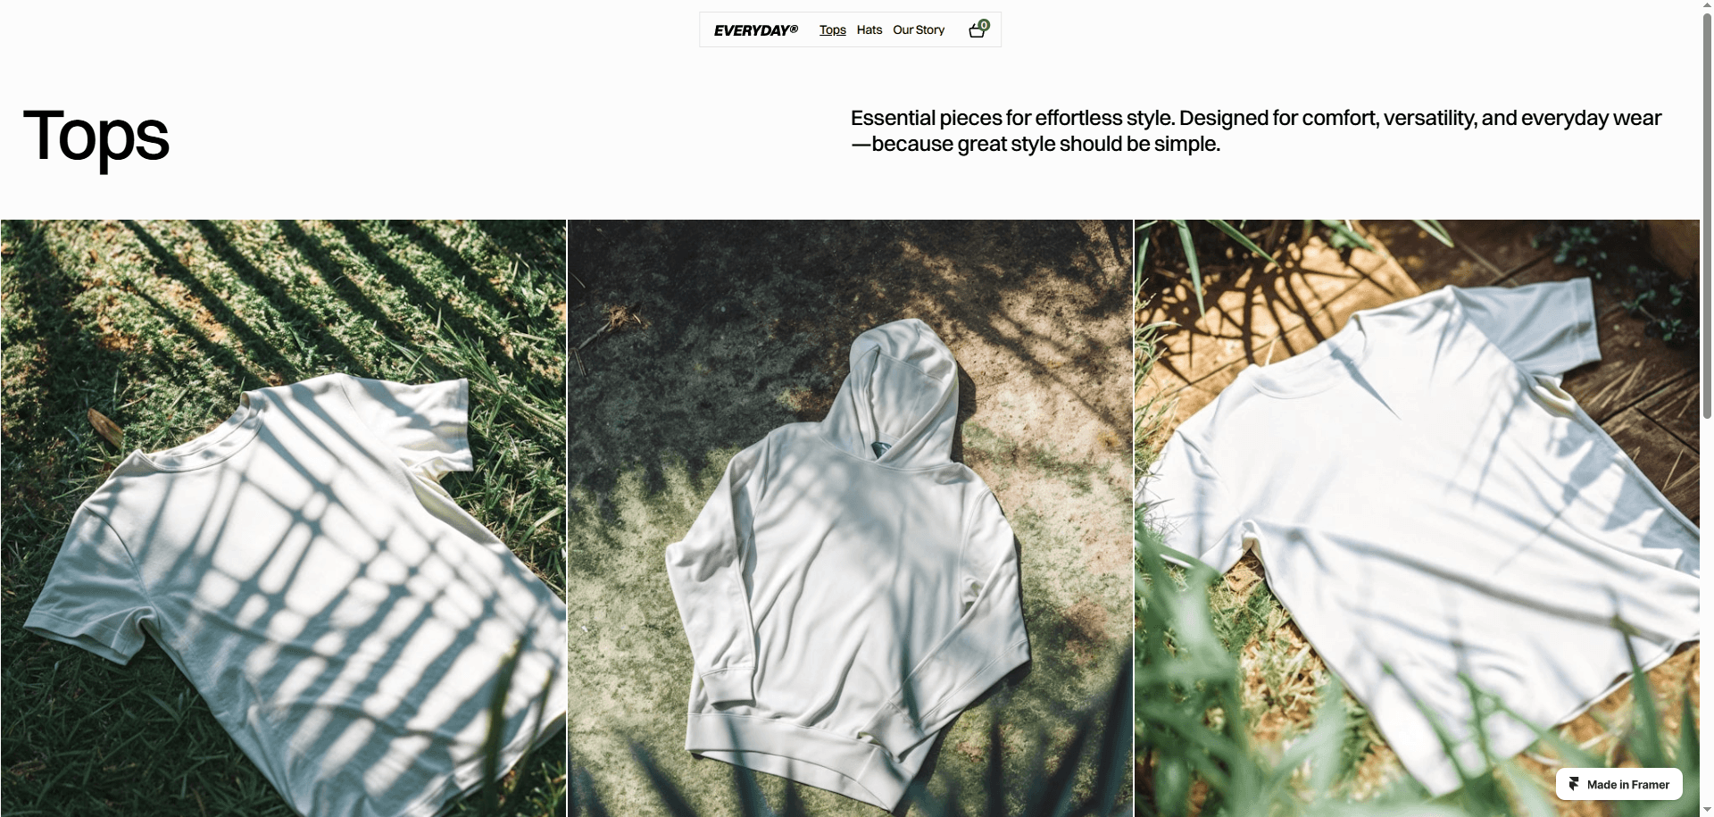Select the white tee on grass photo
Image resolution: width=1714 pixels, height=817 pixels.
(283, 518)
